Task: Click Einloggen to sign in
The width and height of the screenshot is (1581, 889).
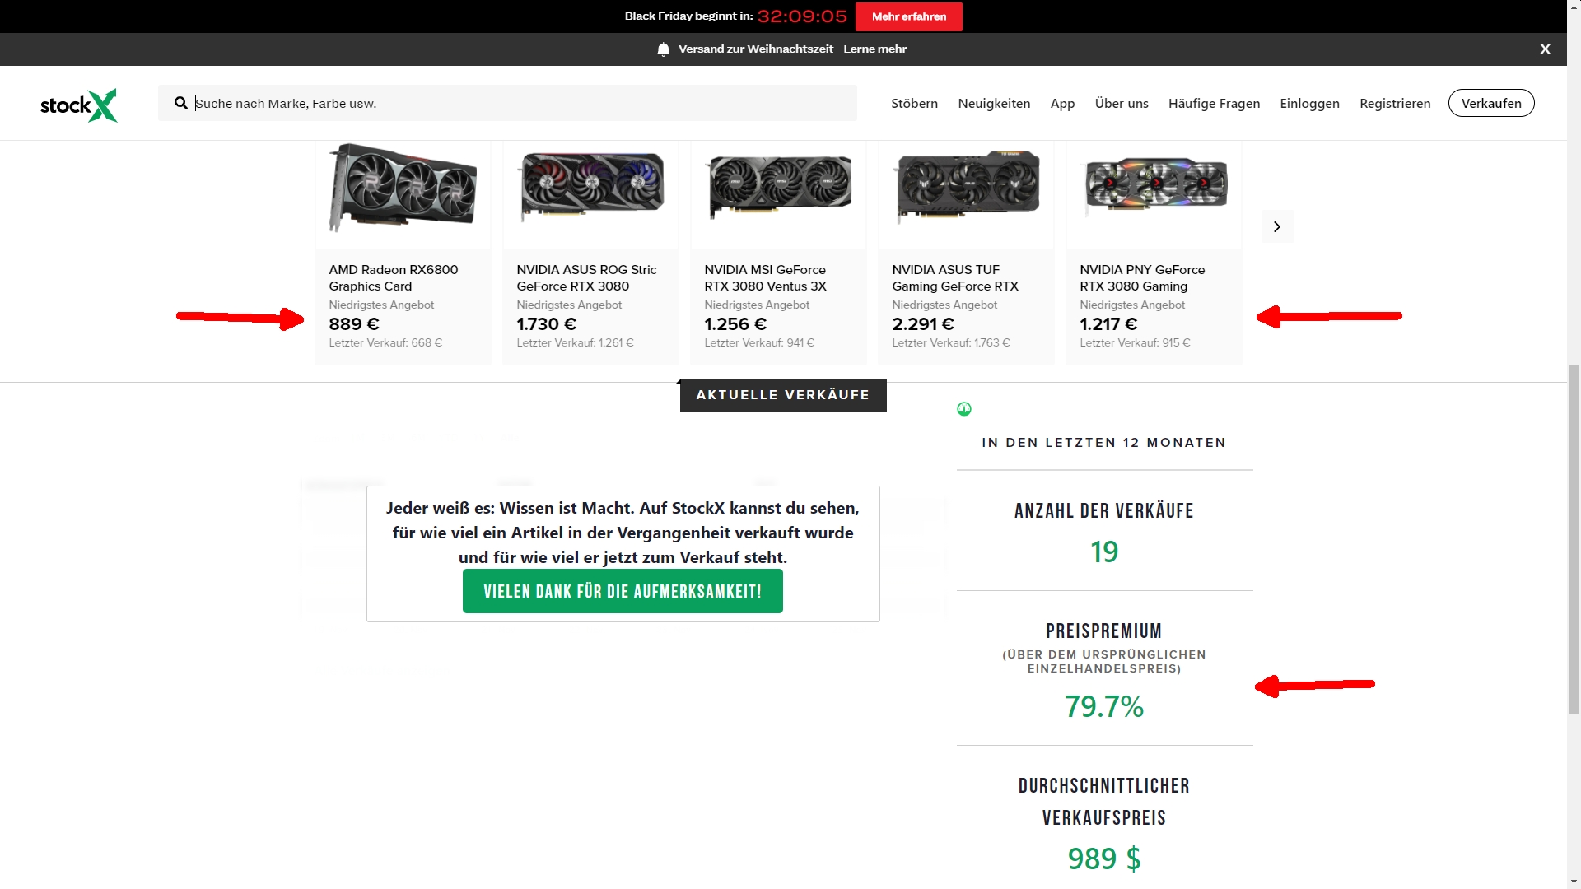Action: coord(1309,103)
